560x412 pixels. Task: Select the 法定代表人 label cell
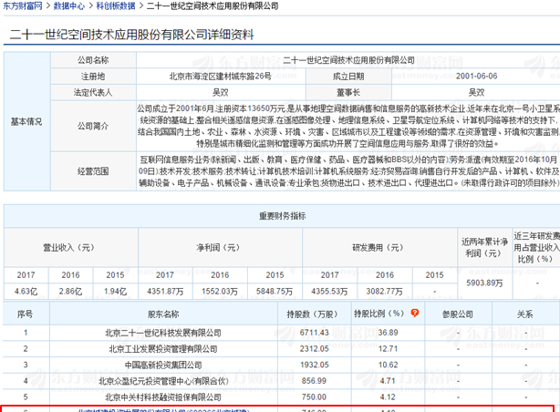point(93,92)
